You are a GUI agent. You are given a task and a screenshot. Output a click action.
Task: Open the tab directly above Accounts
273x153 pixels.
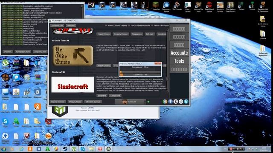click(x=179, y=45)
